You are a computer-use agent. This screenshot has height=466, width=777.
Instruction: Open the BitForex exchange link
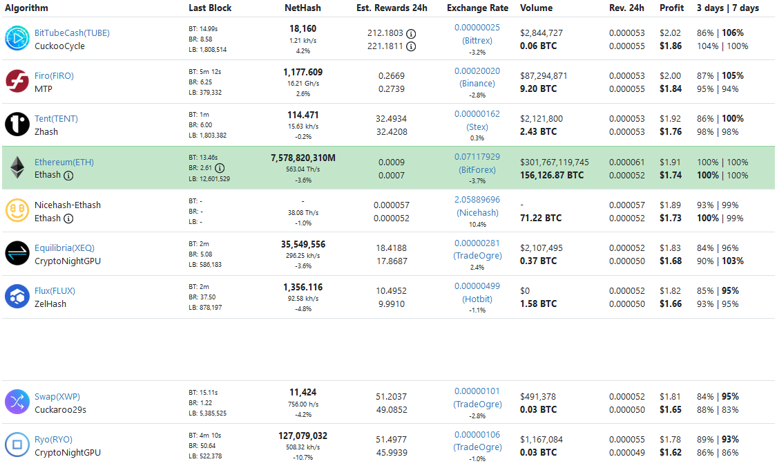[477, 169]
